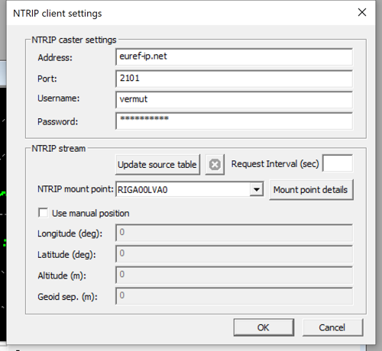Image resolution: width=382 pixels, height=351 pixels.
Task: Confirm settings with the OK button
Action: (264, 327)
